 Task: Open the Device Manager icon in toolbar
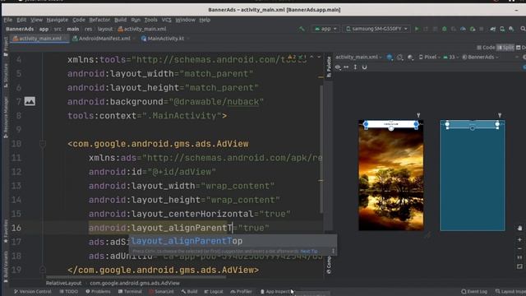[x=502, y=30]
